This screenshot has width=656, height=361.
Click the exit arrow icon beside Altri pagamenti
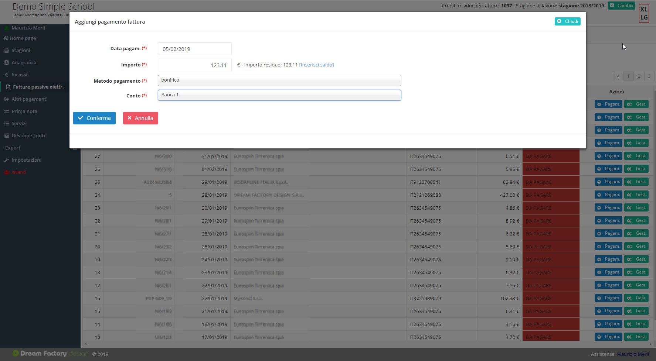tap(6, 99)
